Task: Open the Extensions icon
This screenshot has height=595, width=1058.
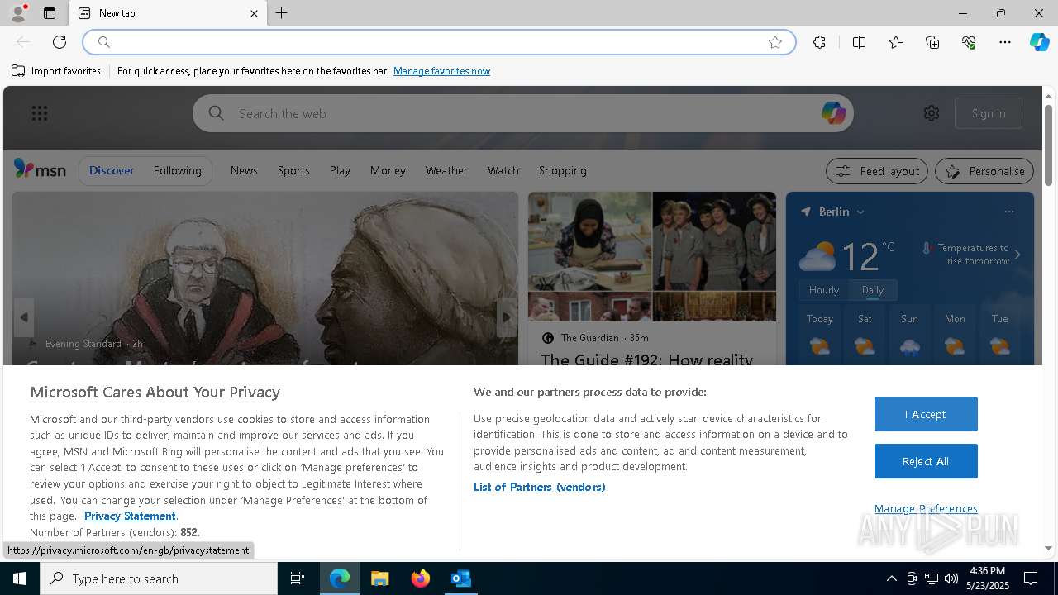Action: [x=819, y=42]
